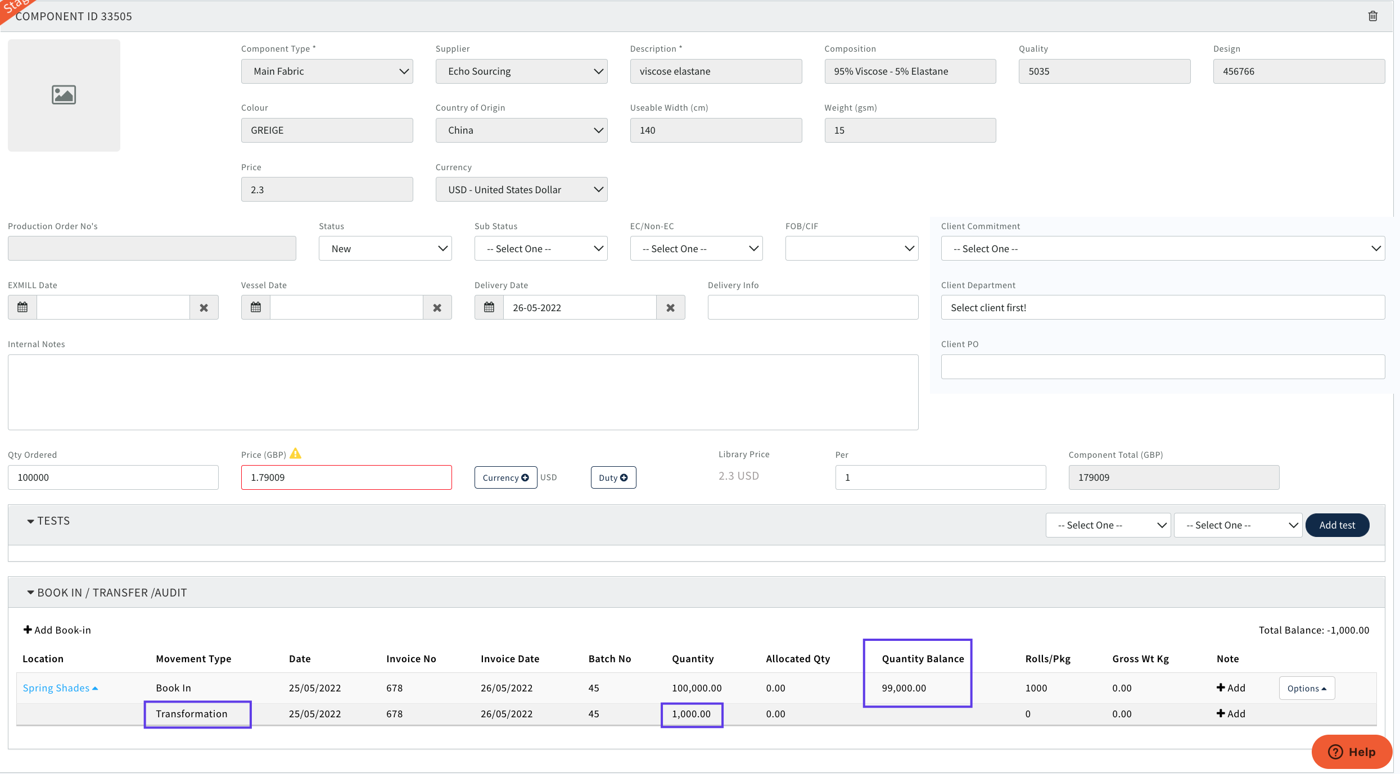Expand the Client Commitment dropdown

point(1162,248)
